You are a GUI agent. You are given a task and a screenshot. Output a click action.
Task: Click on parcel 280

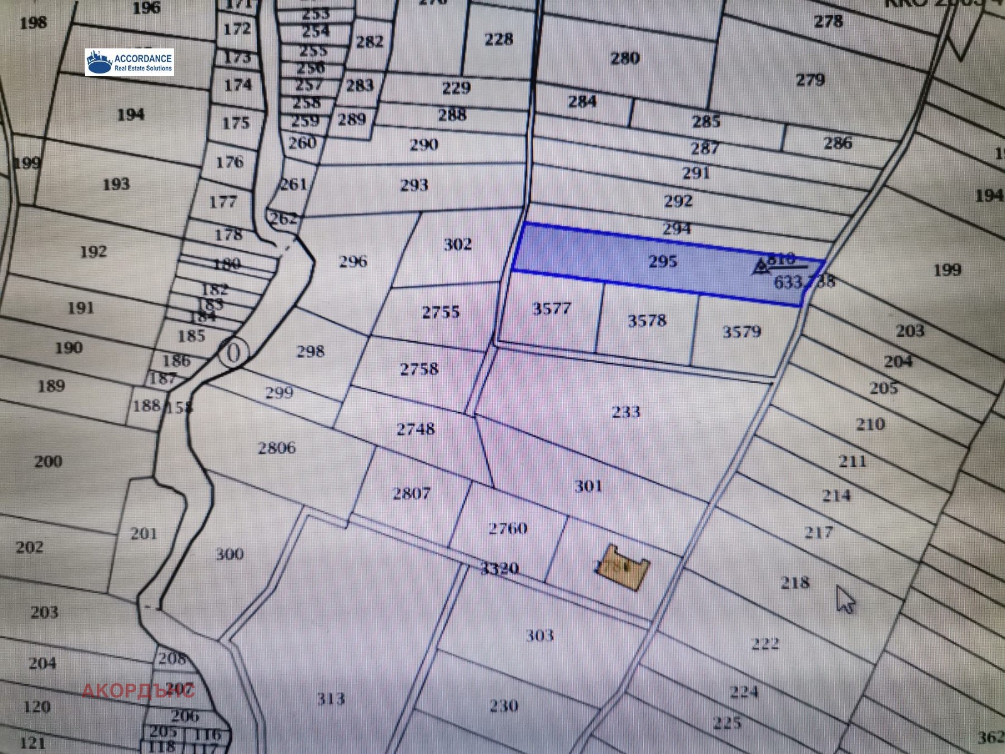pyautogui.click(x=625, y=58)
